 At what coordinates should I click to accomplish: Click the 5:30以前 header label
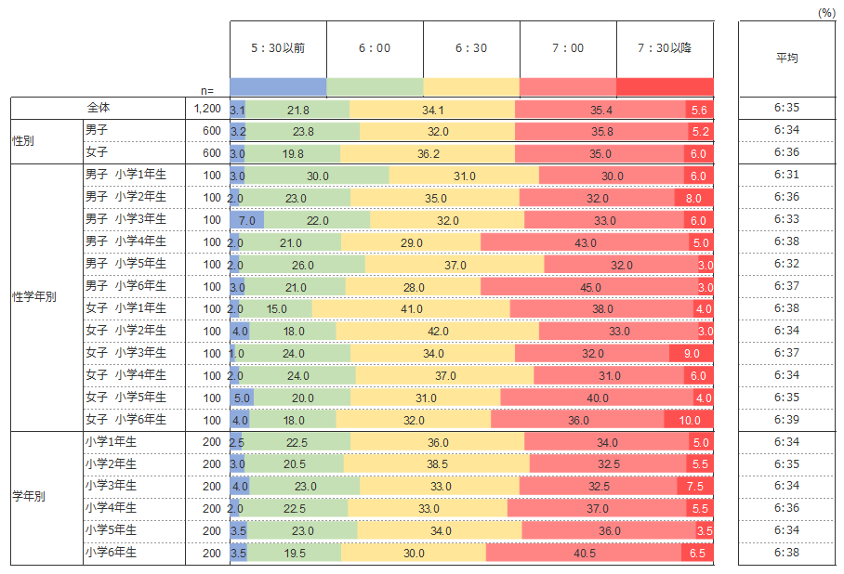[278, 48]
